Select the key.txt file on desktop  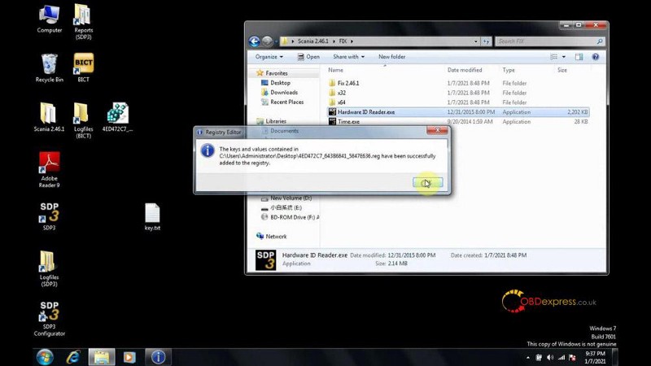coord(152,216)
